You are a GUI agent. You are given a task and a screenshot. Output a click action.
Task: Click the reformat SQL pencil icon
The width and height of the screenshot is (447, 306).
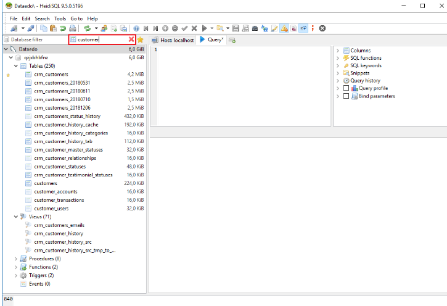click(x=274, y=28)
